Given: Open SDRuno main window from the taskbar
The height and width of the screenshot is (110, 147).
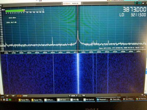Looking at the screenshot, I should [x=50, y=100].
